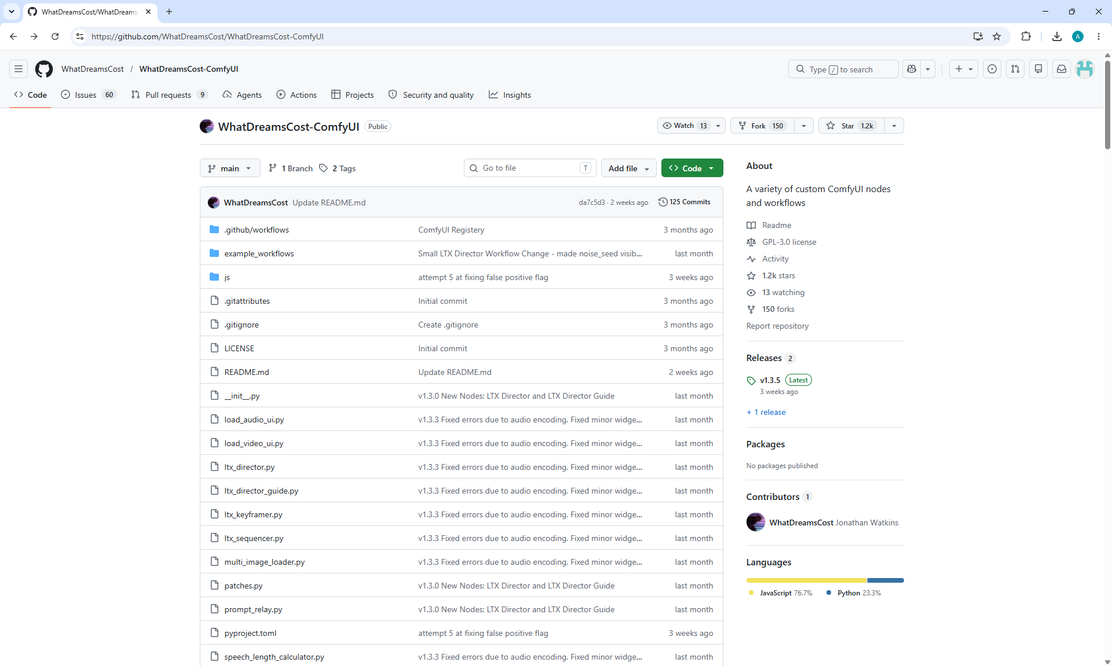The width and height of the screenshot is (1112, 666).
Task: Open contributor WhatDreamsCost's avatar
Action: (756, 522)
